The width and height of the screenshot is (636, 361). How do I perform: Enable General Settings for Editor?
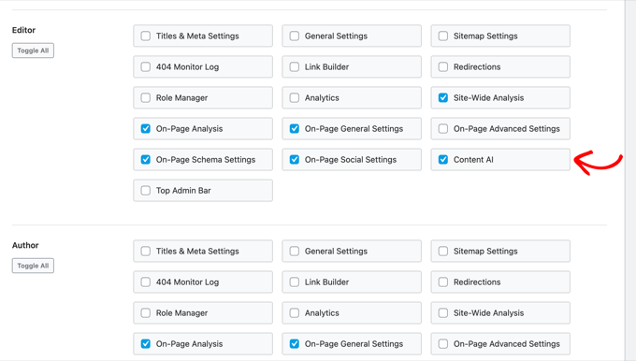(x=295, y=36)
